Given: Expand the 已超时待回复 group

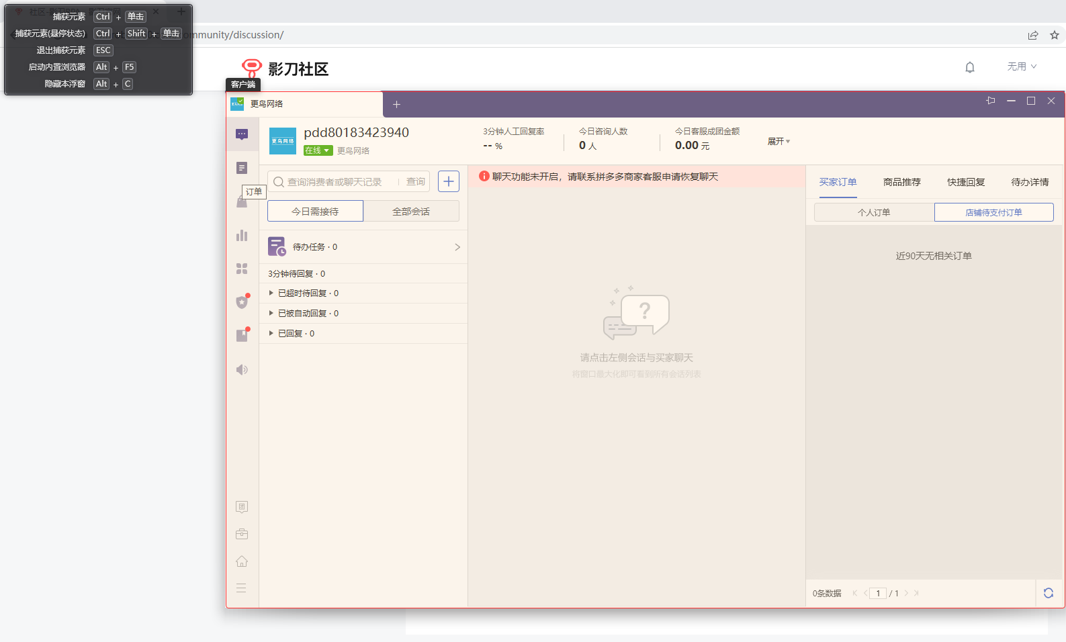Looking at the screenshot, I should (x=271, y=293).
